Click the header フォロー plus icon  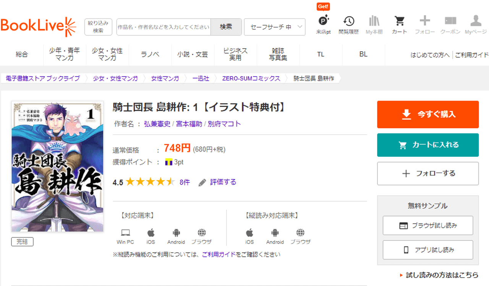tap(425, 21)
